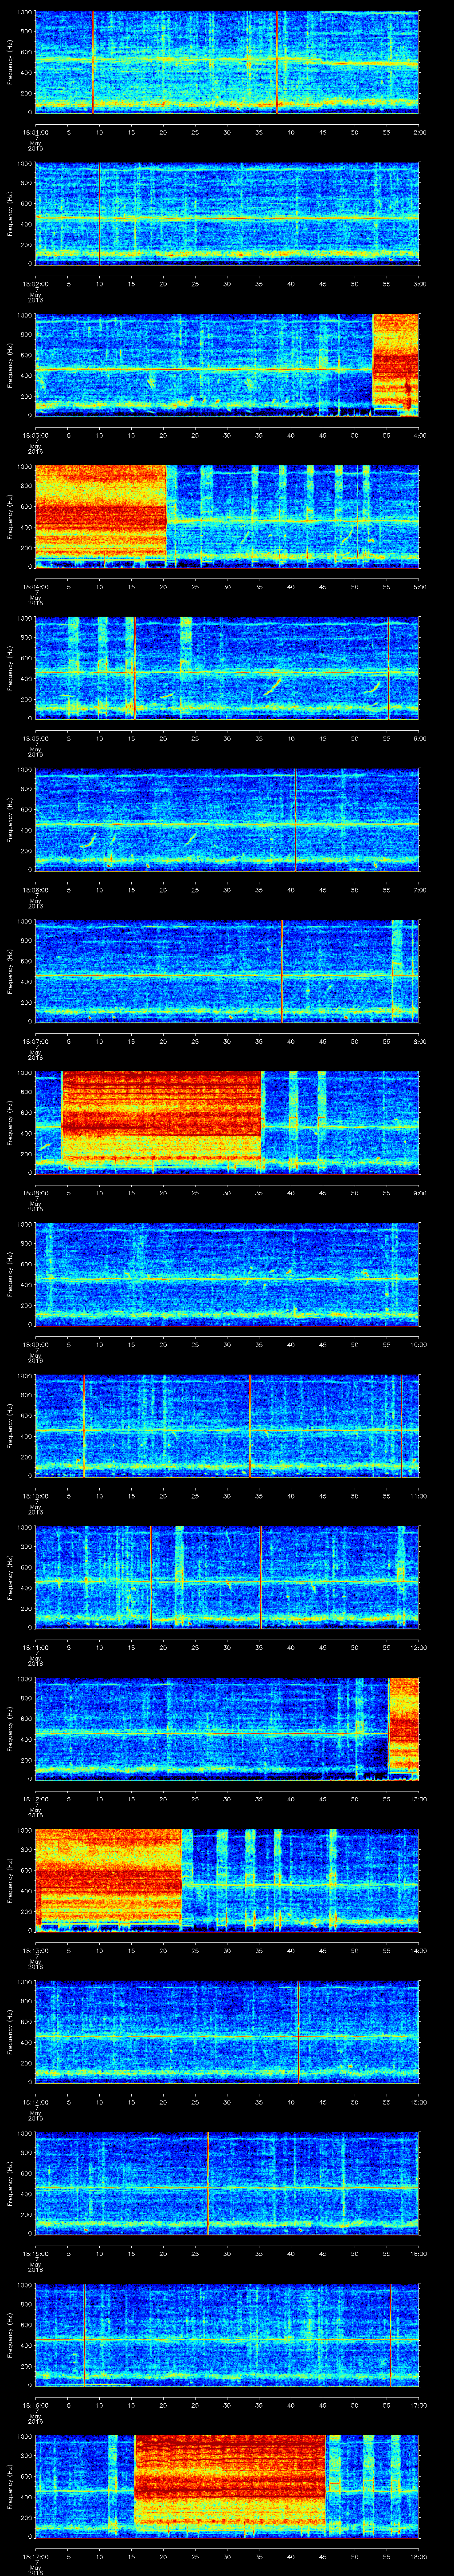
Task: Click the '9:00' end time label
Action: (419, 1193)
